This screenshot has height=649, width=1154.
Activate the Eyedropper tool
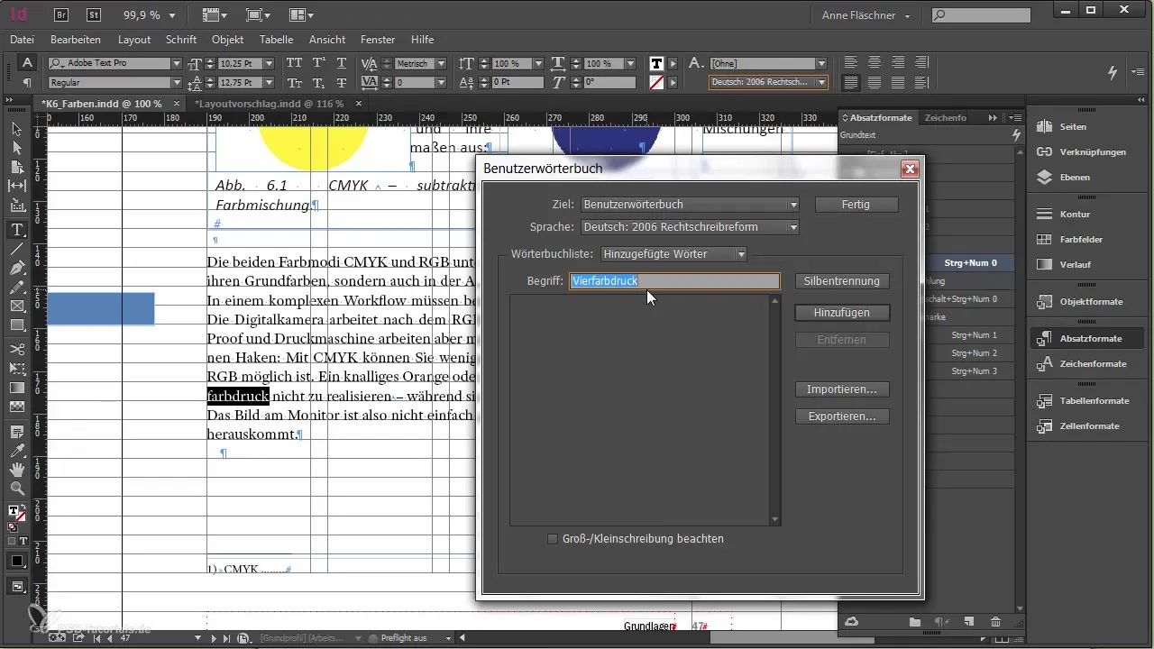click(x=16, y=451)
